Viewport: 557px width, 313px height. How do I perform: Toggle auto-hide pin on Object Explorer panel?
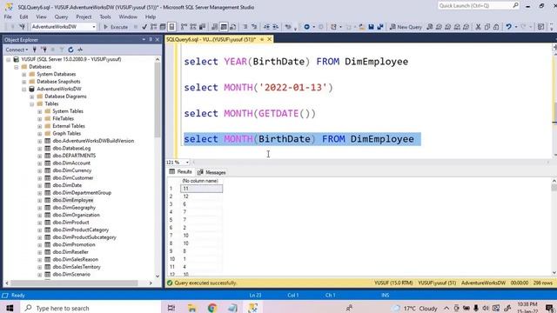click(x=151, y=39)
